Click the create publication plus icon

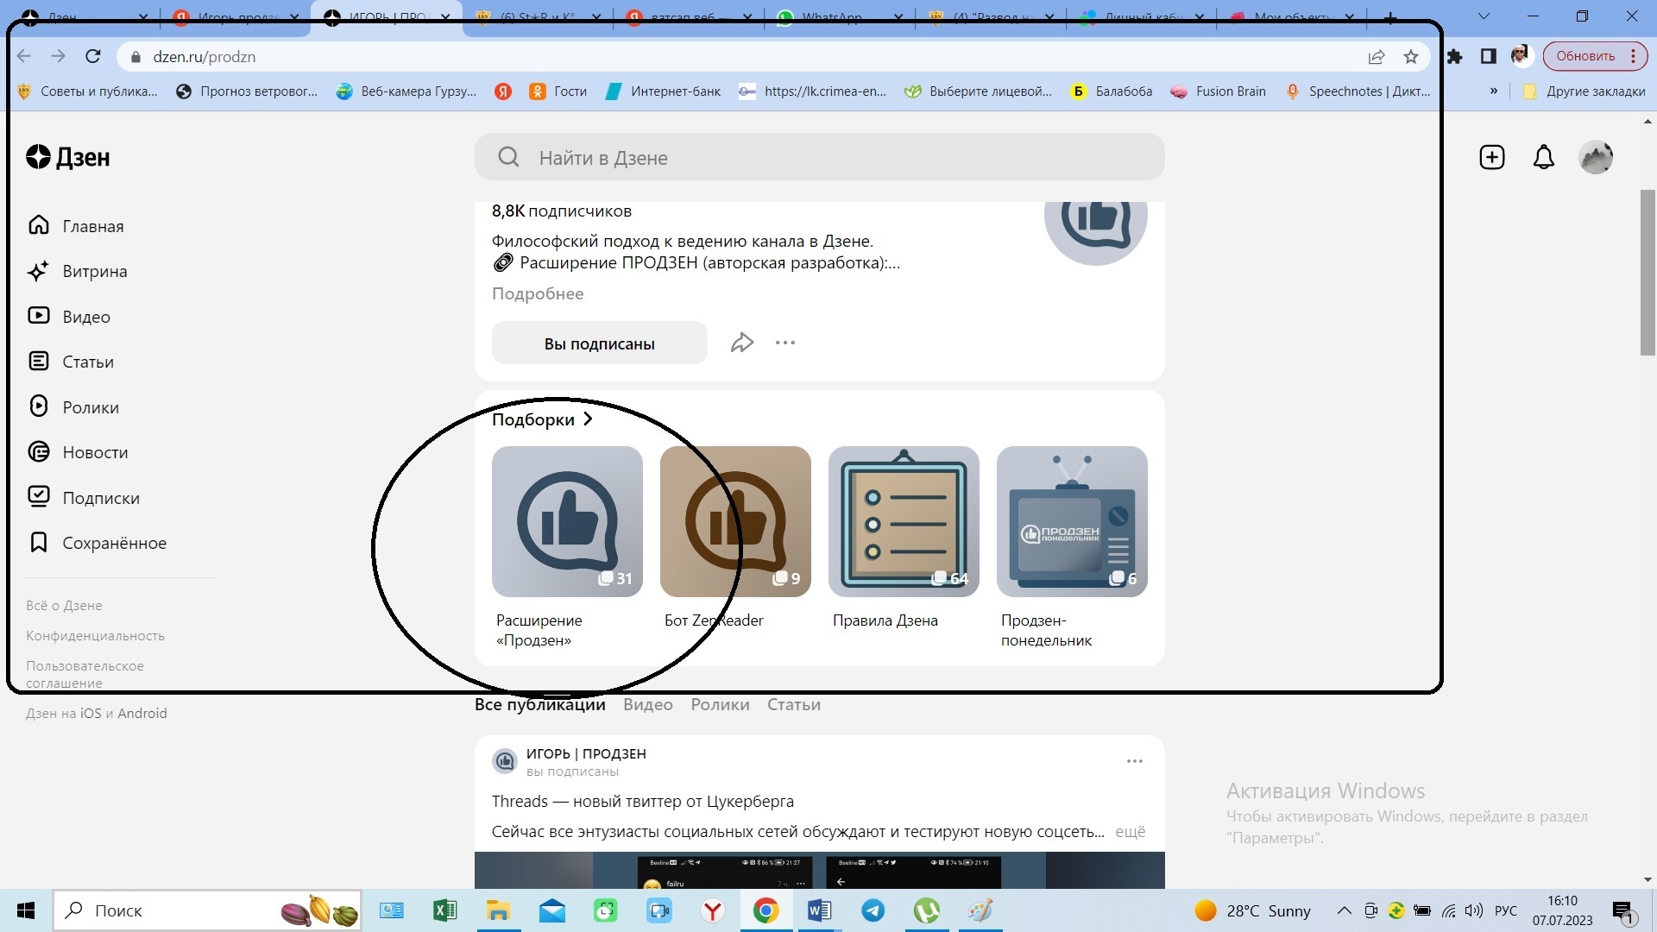(x=1491, y=157)
